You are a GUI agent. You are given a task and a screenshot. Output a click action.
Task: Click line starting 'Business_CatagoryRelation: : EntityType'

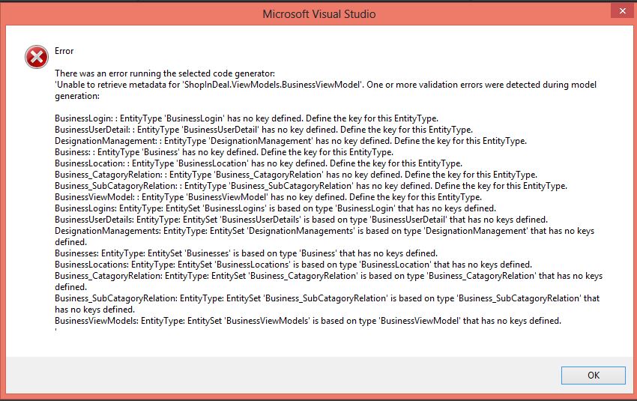296,175
